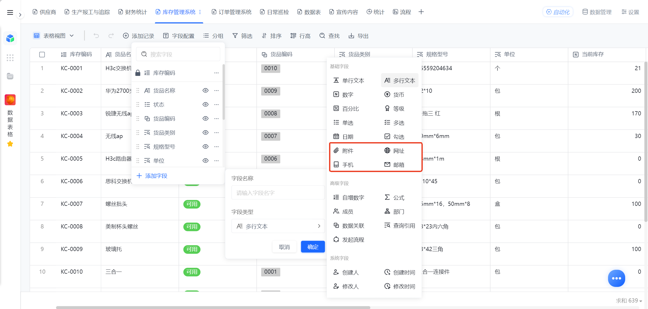Open more options for 单位 field
Viewport: 648px width, 309px height.
[216, 161]
